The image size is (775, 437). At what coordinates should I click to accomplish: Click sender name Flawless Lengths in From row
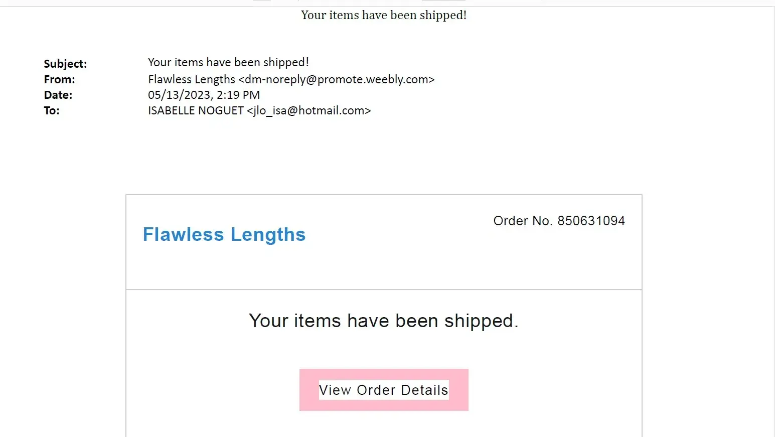[191, 79]
